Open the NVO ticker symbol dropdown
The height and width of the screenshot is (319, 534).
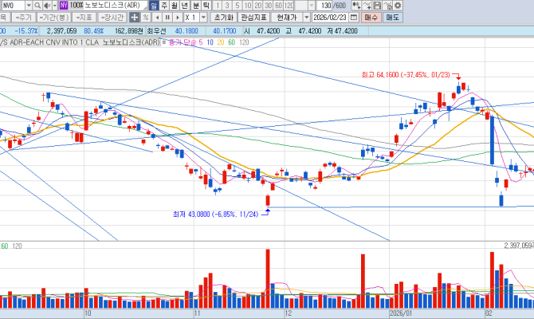(x=28, y=5)
